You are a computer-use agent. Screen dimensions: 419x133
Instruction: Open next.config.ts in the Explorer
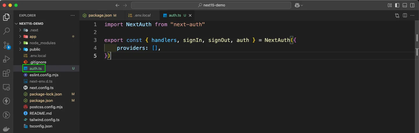[x=46, y=88]
